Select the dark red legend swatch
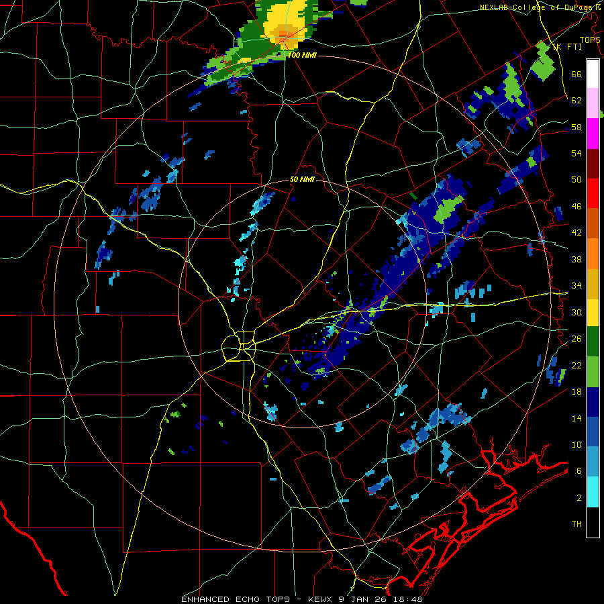 pyautogui.click(x=593, y=164)
